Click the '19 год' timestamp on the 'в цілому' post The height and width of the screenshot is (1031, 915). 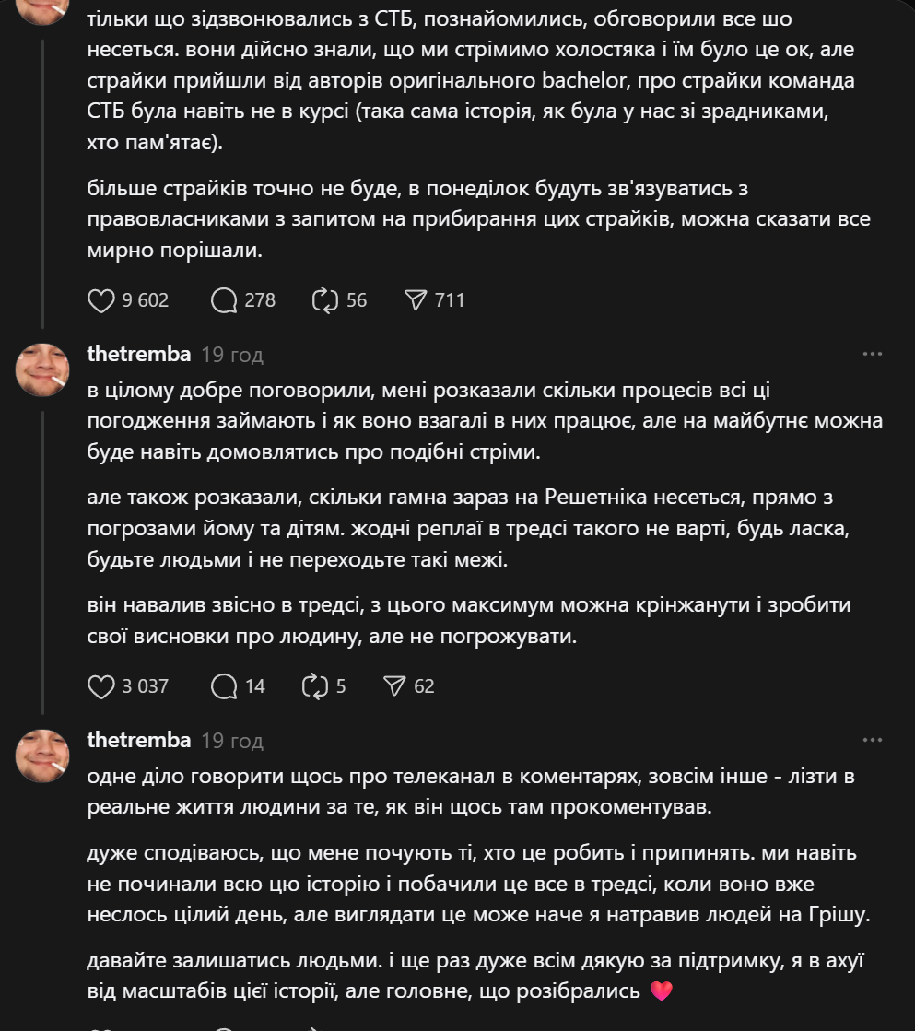pos(232,355)
